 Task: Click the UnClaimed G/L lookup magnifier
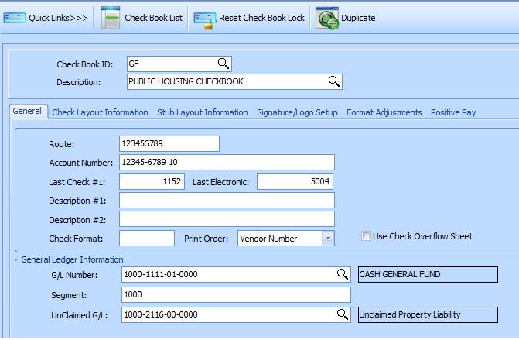342,314
